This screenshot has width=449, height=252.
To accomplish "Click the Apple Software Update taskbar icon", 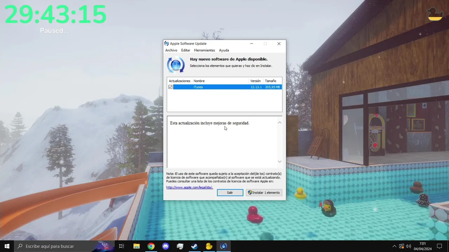I will tap(223, 246).
